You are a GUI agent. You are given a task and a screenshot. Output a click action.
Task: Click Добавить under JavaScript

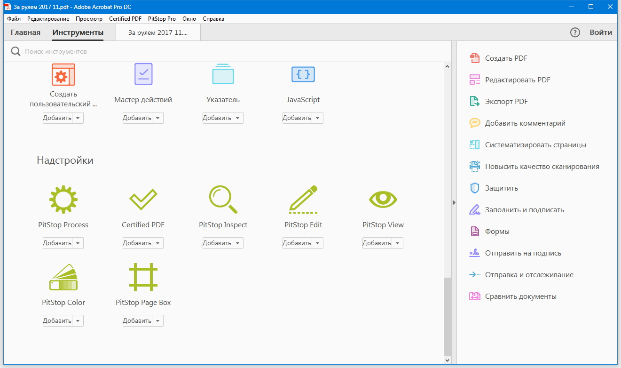pyautogui.click(x=297, y=118)
